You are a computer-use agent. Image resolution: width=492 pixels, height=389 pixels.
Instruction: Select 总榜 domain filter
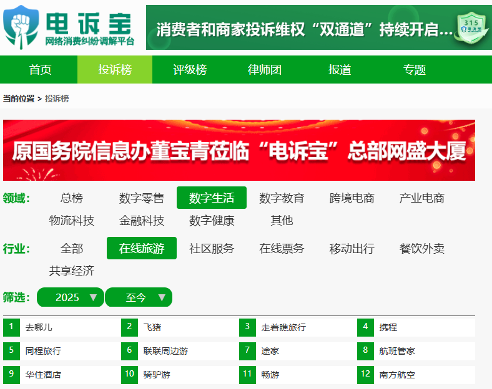coord(72,198)
